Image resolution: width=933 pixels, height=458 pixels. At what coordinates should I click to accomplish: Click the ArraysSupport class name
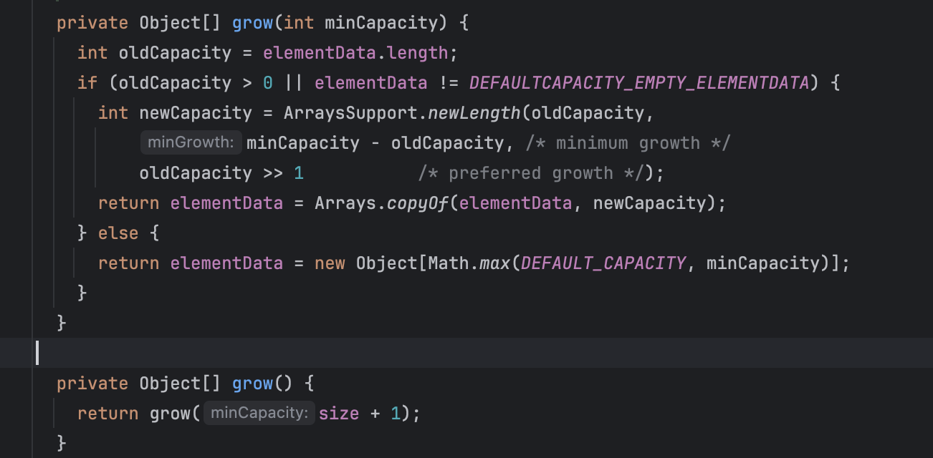click(350, 113)
